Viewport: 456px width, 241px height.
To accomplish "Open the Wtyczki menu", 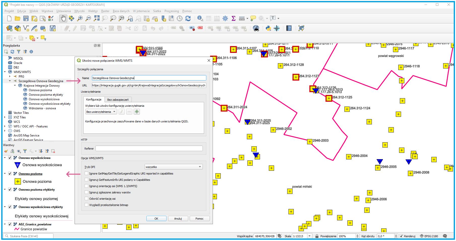I will coord(79,11).
